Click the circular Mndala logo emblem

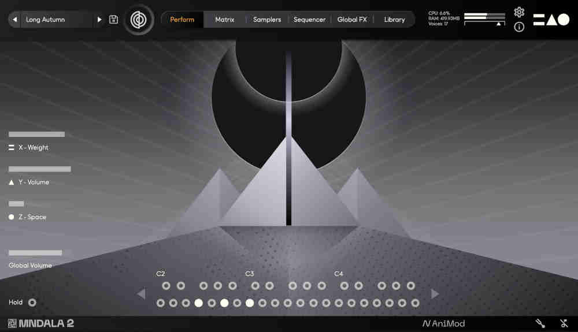pyautogui.click(x=139, y=20)
